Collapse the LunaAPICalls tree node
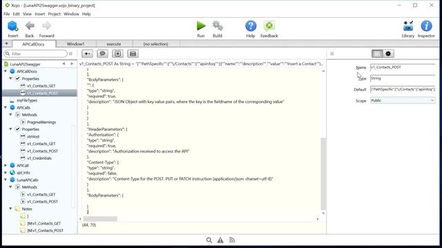 click(x=6, y=180)
